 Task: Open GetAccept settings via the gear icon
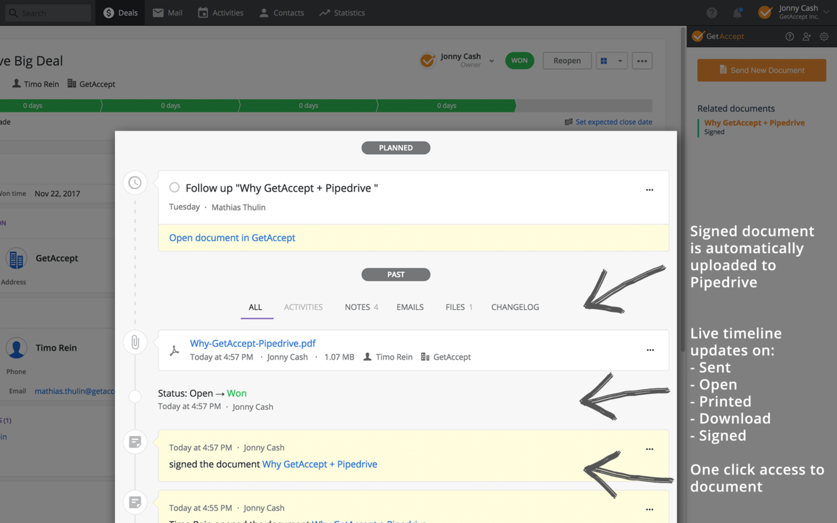pyautogui.click(x=824, y=37)
